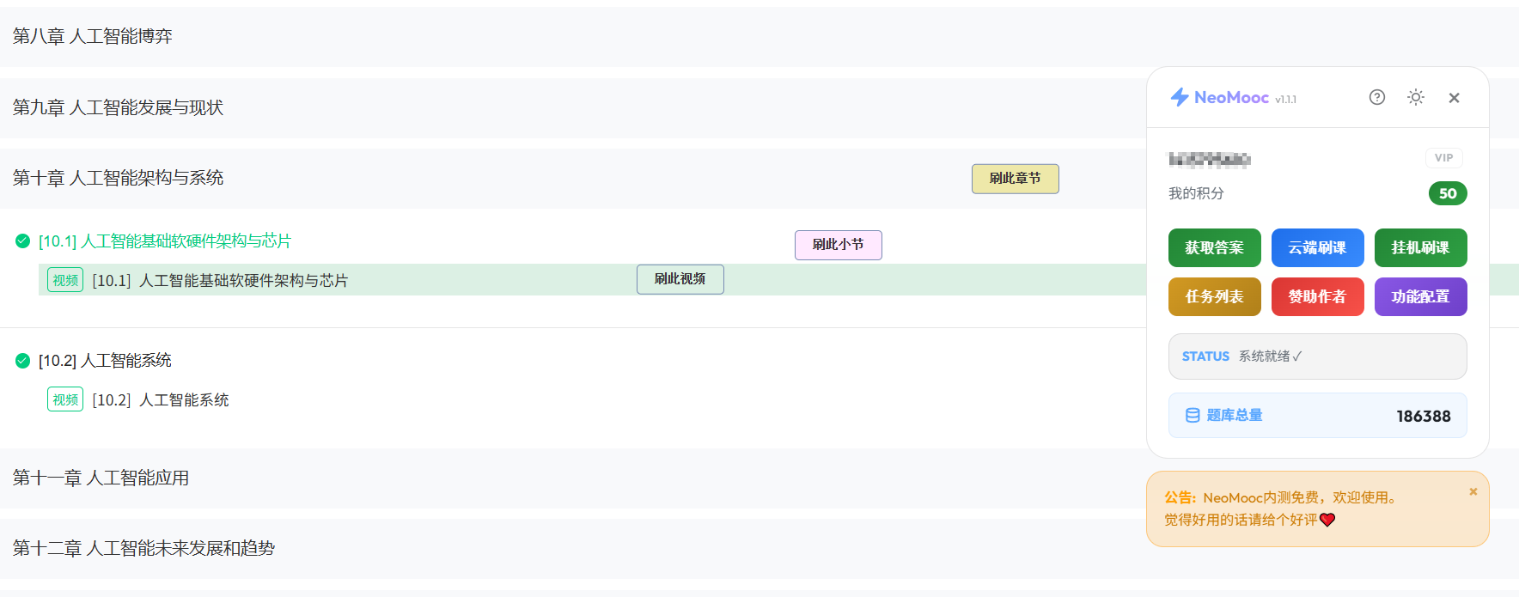Click the 视频 tag for 10.1 video

pos(65,280)
